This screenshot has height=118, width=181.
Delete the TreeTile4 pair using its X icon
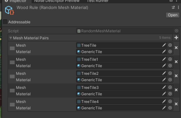[x=176, y=104]
